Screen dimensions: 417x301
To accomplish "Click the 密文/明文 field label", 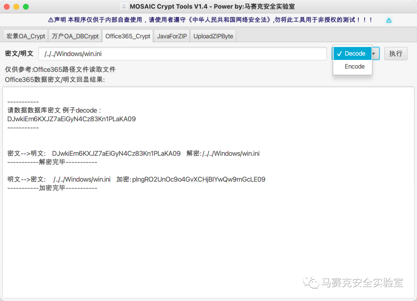I will (x=19, y=53).
